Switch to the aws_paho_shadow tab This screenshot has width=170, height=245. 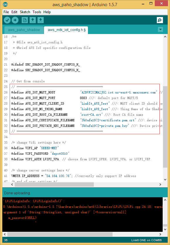[24, 30]
